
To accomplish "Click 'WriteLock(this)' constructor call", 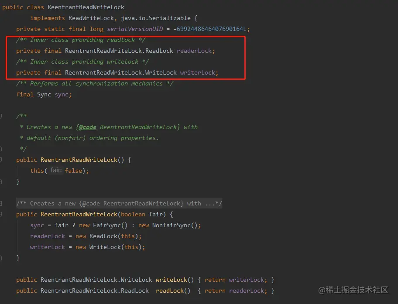I will point(116,247).
